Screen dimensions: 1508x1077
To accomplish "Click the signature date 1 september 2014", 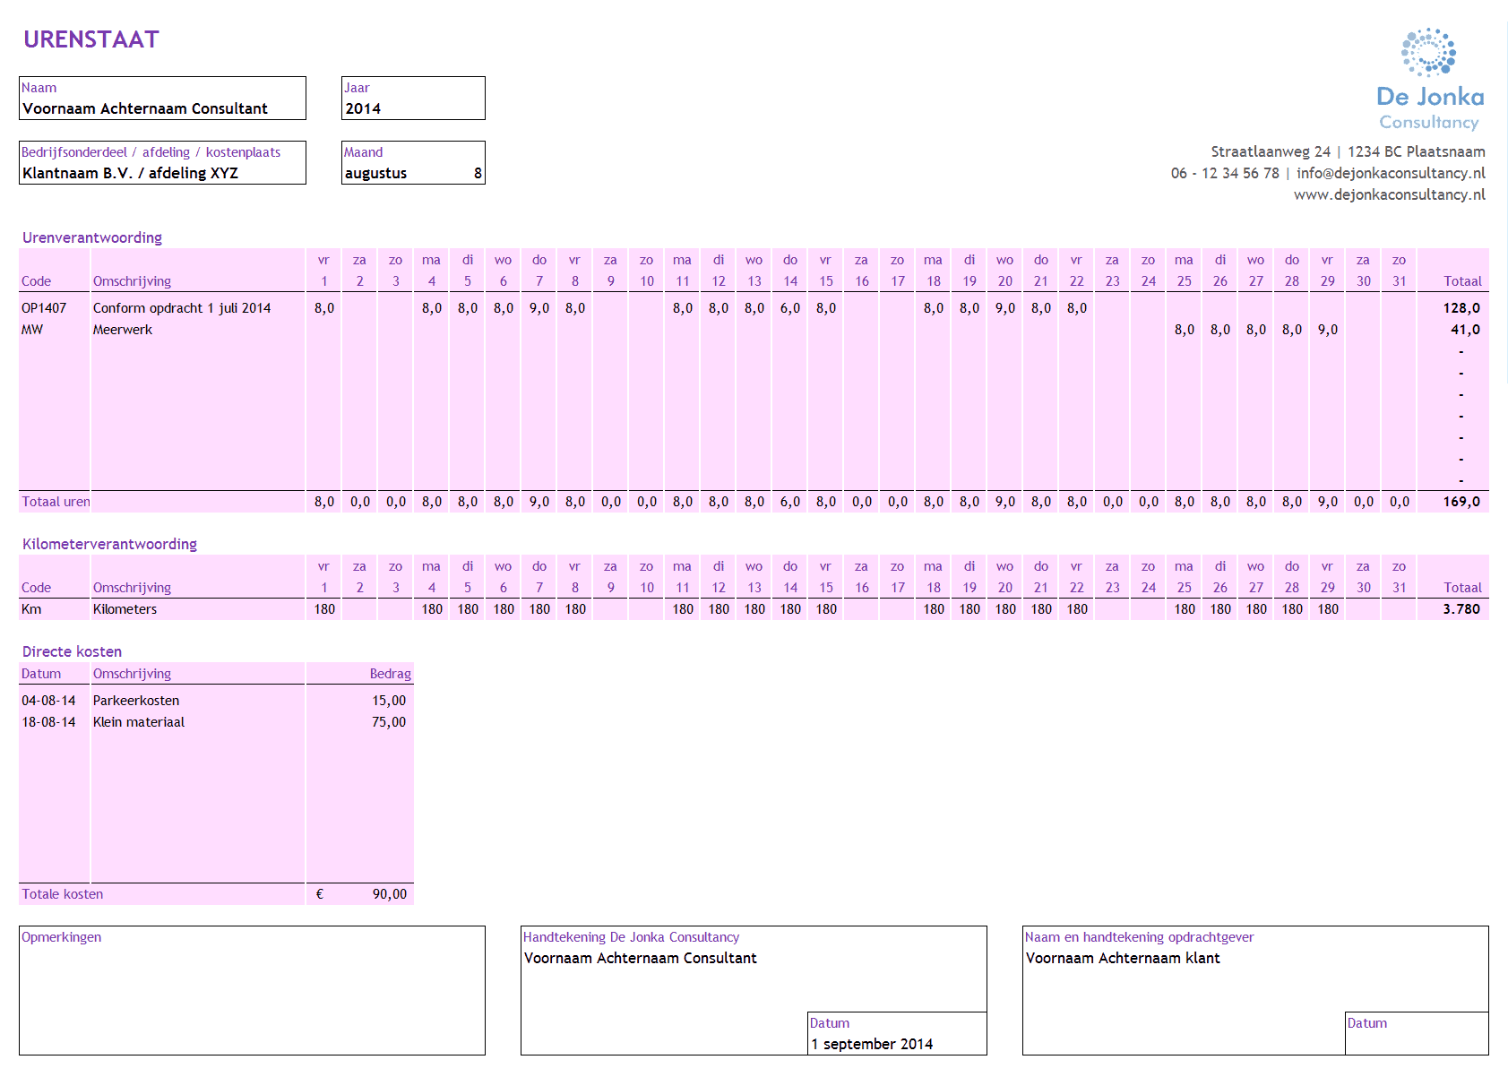I will pos(872,1045).
